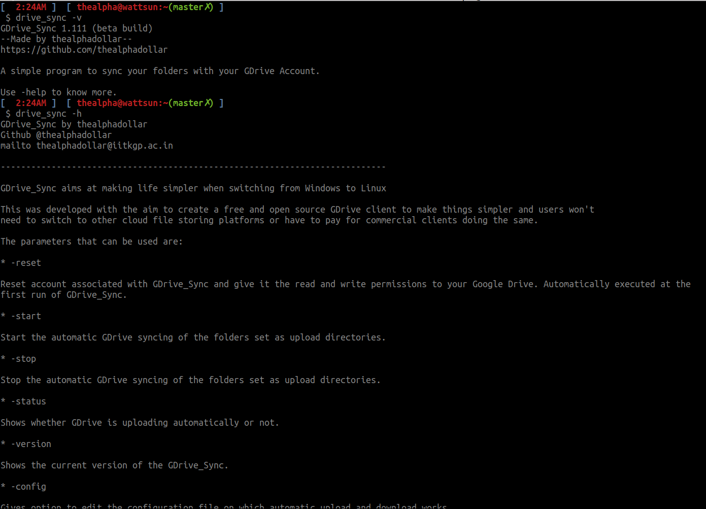Click the '* -start' parameter line

coord(21,316)
